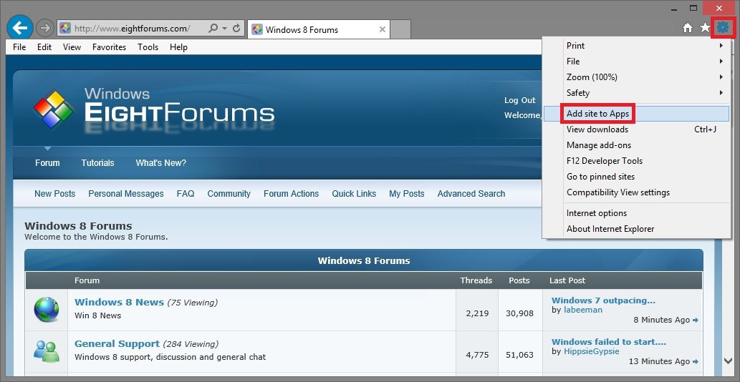Expand Forum Actions menu
Viewport: 740px width, 382px height.
291,194
